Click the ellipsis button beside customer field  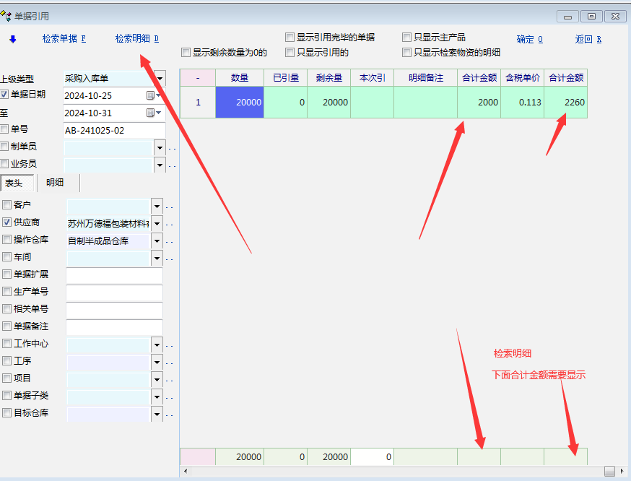[171, 207]
